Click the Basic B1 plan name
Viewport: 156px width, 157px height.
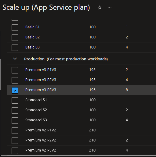(x=32, y=27)
